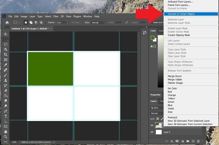The height and width of the screenshot is (145, 219).
Task: Select the Horizontal Type tool
Action: coord(6,116)
